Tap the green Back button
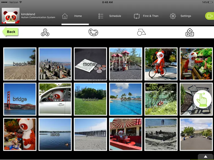The height and width of the screenshot is (160, 214). point(10,32)
